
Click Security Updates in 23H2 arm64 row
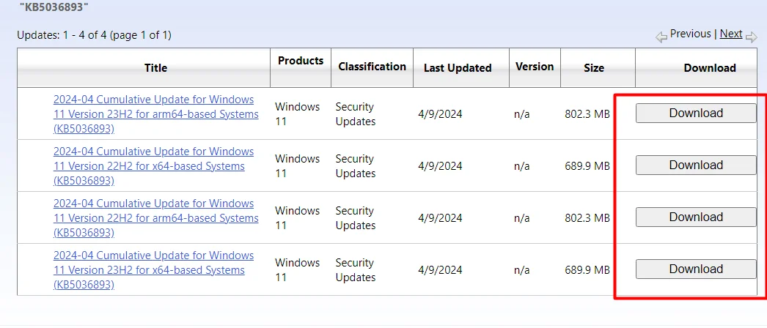356,114
